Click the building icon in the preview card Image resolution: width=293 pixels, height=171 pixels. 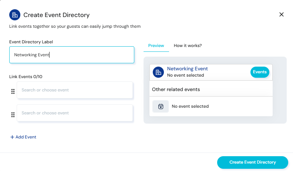click(158, 72)
